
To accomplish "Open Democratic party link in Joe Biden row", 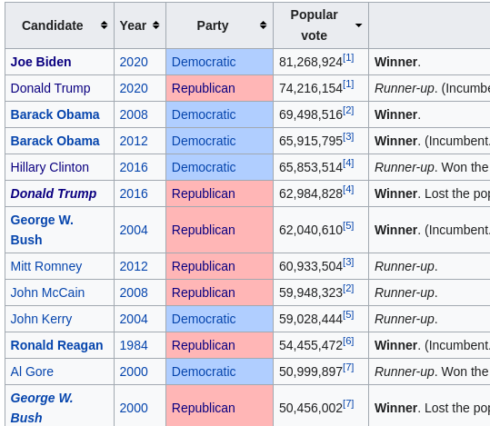I will pyautogui.click(x=204, y=62).
